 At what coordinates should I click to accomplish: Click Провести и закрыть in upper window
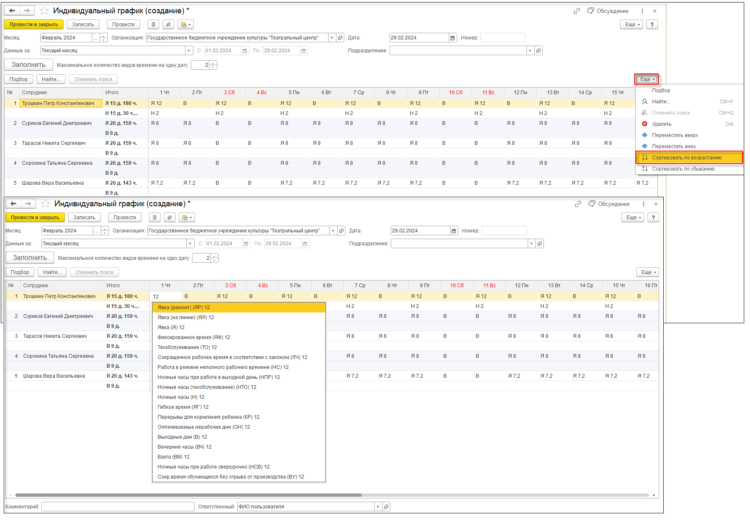pyautogui.click(x=34, y=24)
